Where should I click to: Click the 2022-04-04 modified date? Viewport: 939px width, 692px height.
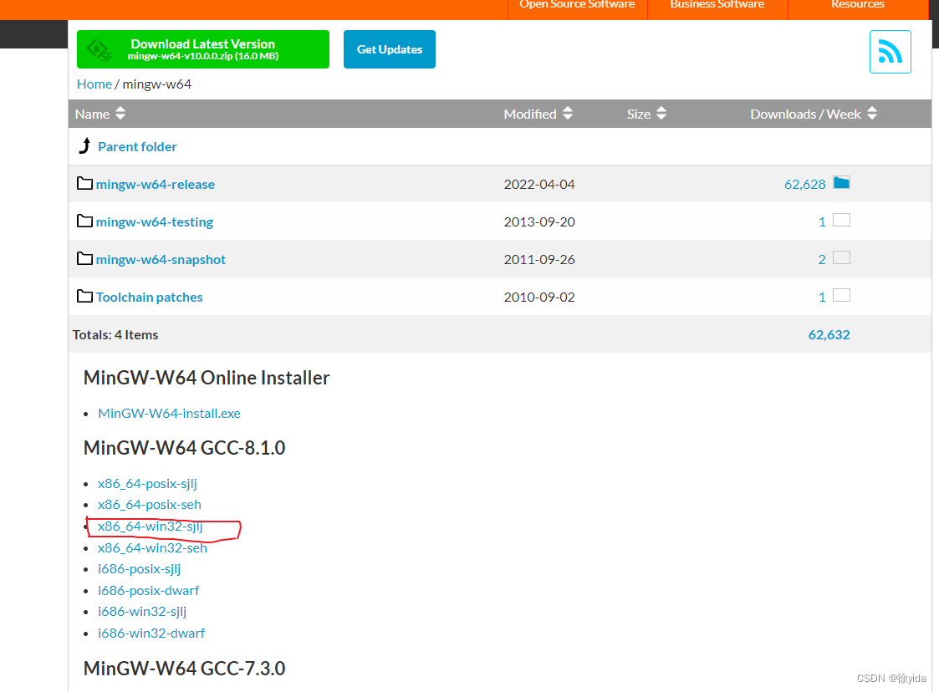(539, 185)
